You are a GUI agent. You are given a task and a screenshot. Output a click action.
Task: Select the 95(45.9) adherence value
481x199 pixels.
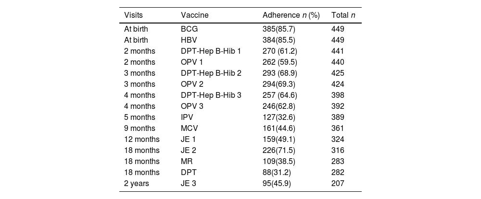click(x=277, y=183)
